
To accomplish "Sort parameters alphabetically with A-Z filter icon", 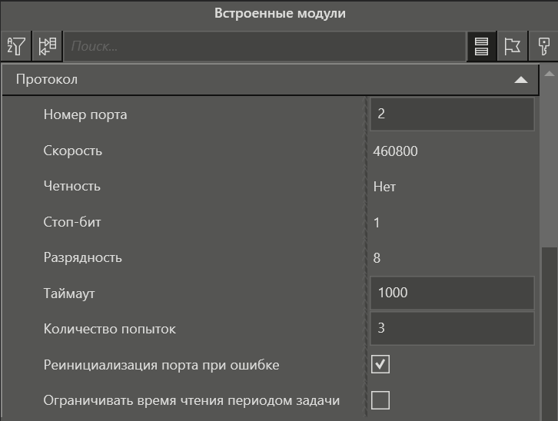I will [x=16, y=46].
